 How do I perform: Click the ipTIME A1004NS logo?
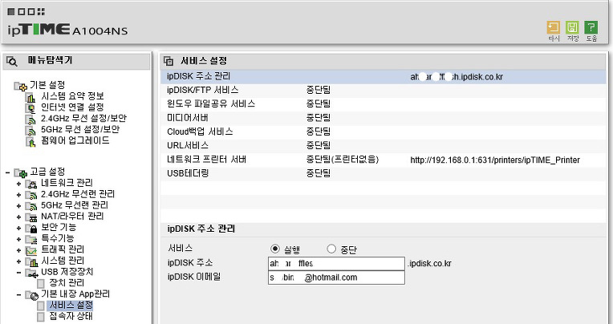pos(67,30)
